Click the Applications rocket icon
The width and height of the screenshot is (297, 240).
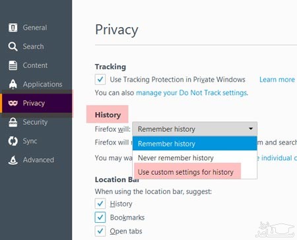click(x=13, y=84)
